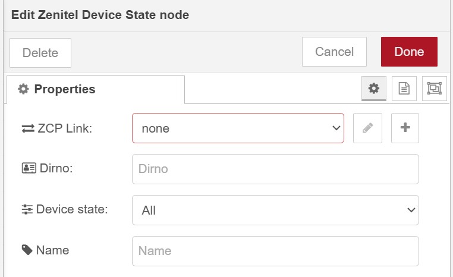Click the 'Edit Zenitel Device State node' title
Image resolution: width=453 pixels, height=277 pixels.
(100, 15)
